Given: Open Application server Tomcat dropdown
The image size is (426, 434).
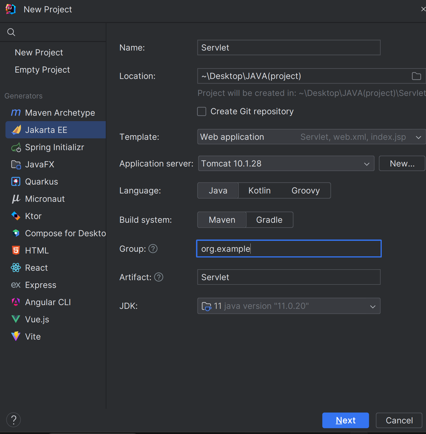Looking at the screenshot, I should coord(286,163).
